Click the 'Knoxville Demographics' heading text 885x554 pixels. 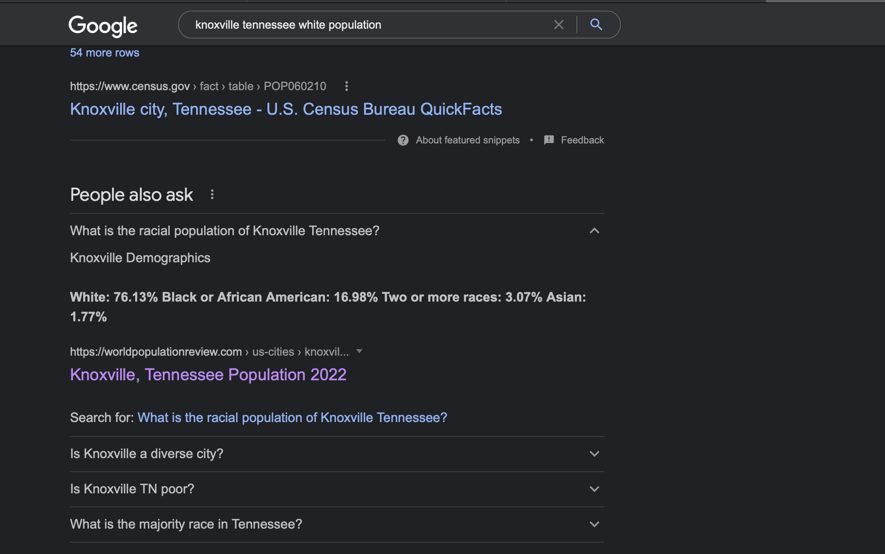pyautogui.click(x=140, y=258)
